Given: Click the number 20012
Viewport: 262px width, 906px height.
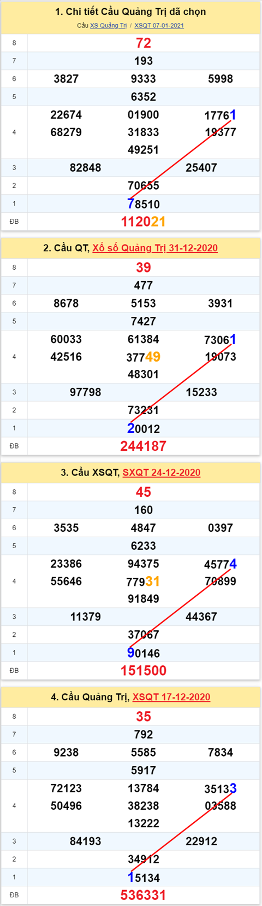Looking at the screenshot, I should (x=144, y=428).
